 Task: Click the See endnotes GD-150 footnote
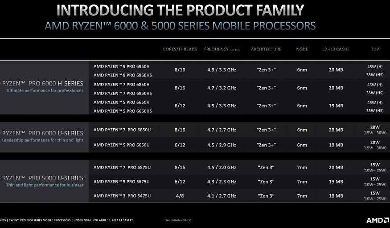click(178, 220)
